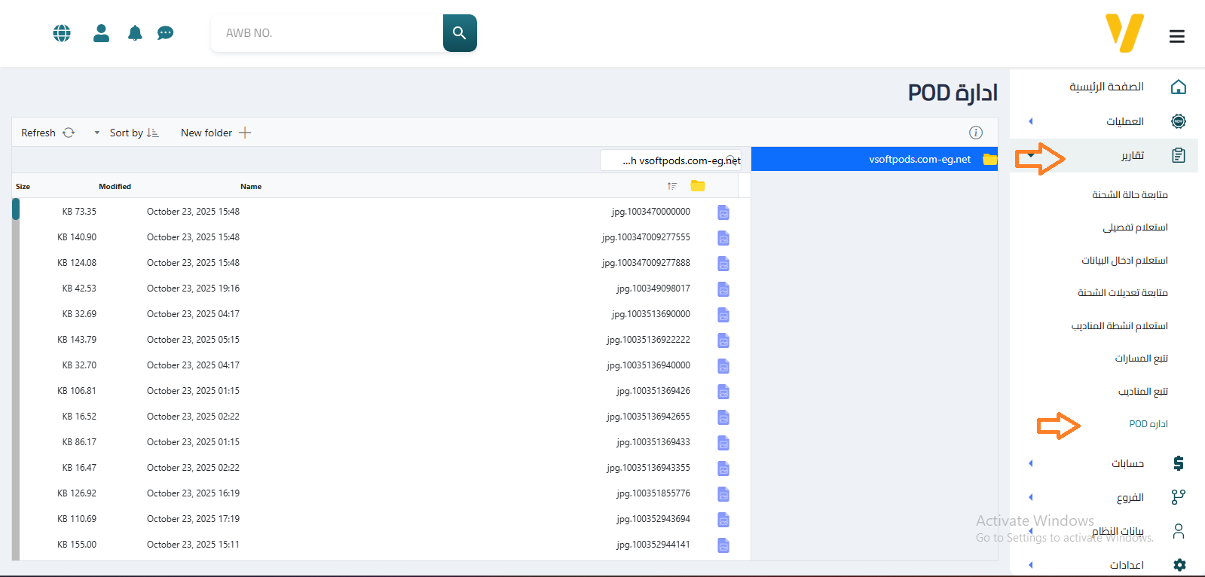
Task: Click the yellow V company logo
Action: pyautogui.click(x=1125, y=33)
